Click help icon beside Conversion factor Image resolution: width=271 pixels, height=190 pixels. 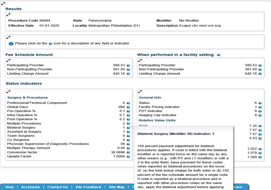tap(129, 152)
